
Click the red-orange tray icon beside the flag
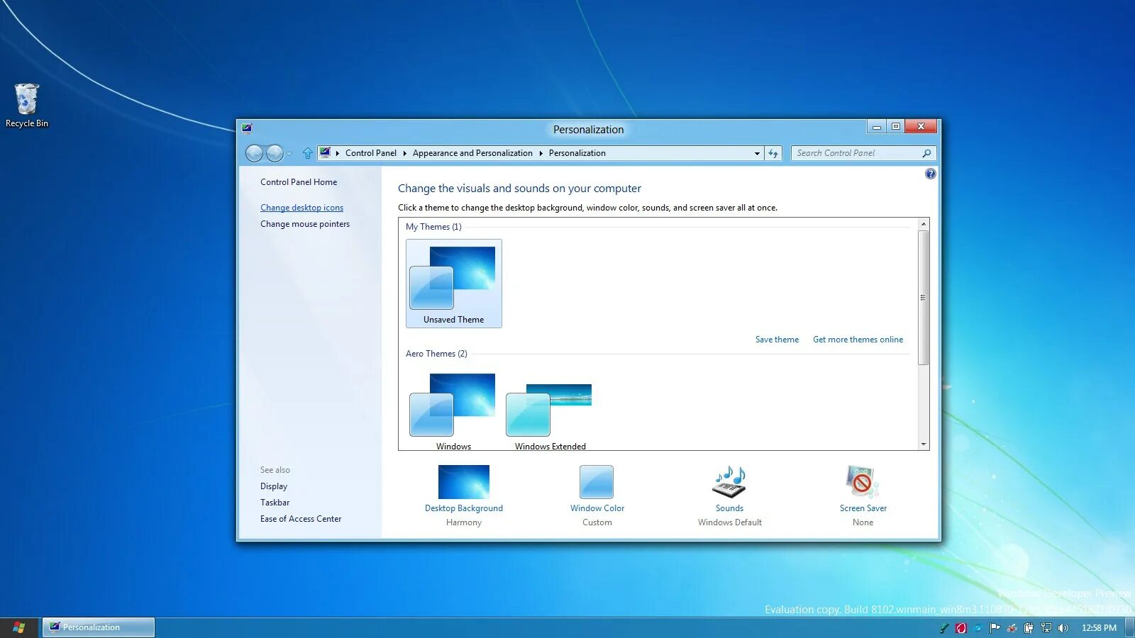(1012, 628)
